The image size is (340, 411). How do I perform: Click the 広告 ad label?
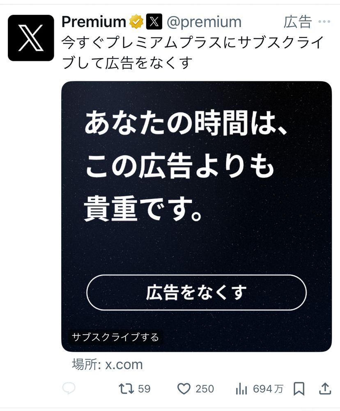pyautogui.click(x=298, y=22)
